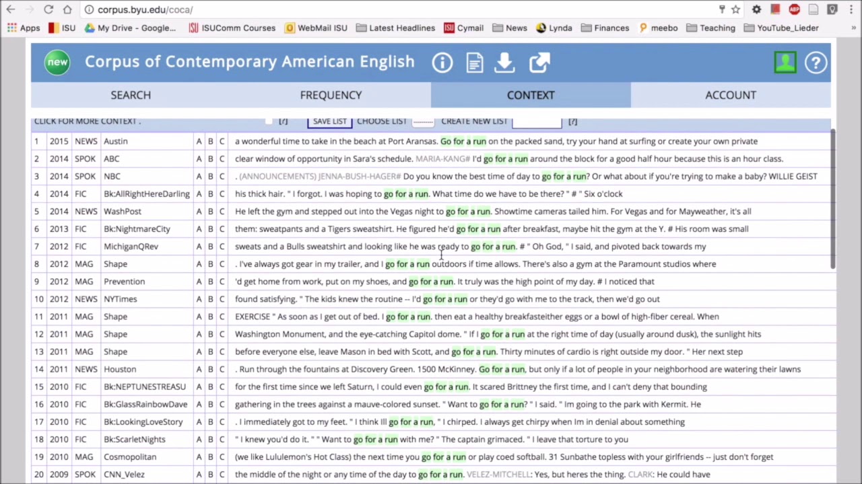Click 'B' link in row 15 Bk:NEPTUNESTREASU
Viewport: 862px width, 484px height.
tap(210, 387)
